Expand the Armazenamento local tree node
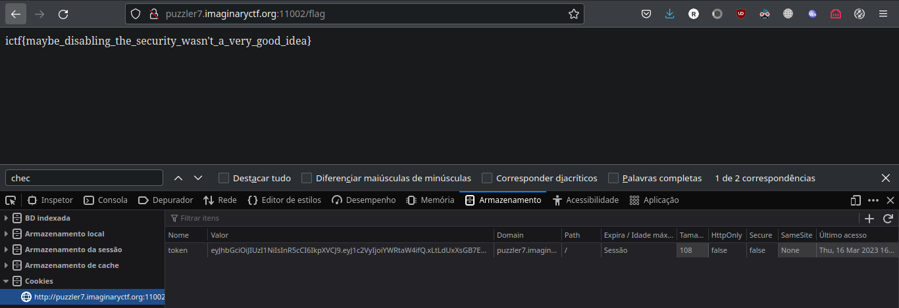 coord(7,234)
